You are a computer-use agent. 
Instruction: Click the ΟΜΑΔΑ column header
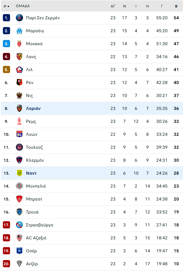click(x=23, y=6)
